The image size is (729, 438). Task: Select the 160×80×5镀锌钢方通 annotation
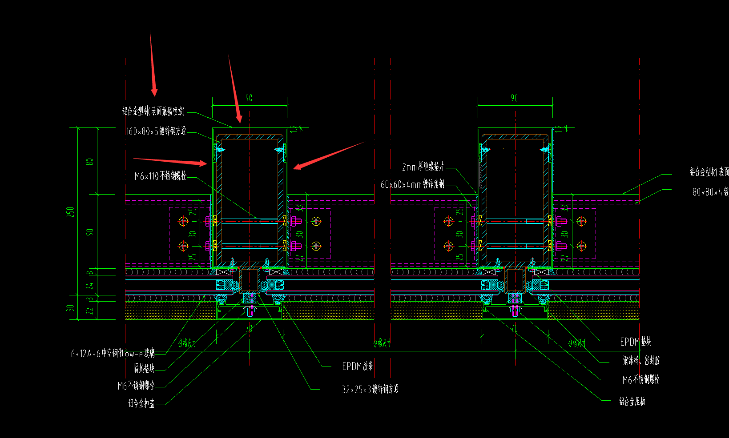[x=156, y=131]
